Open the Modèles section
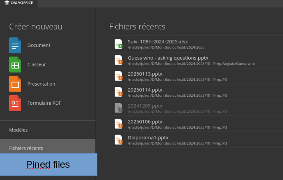This screenshot has width=283, height=180. click(18, 130)
